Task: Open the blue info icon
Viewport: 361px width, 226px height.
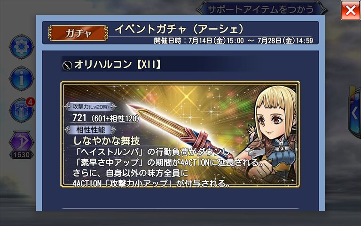Action: tap(22, 79)
